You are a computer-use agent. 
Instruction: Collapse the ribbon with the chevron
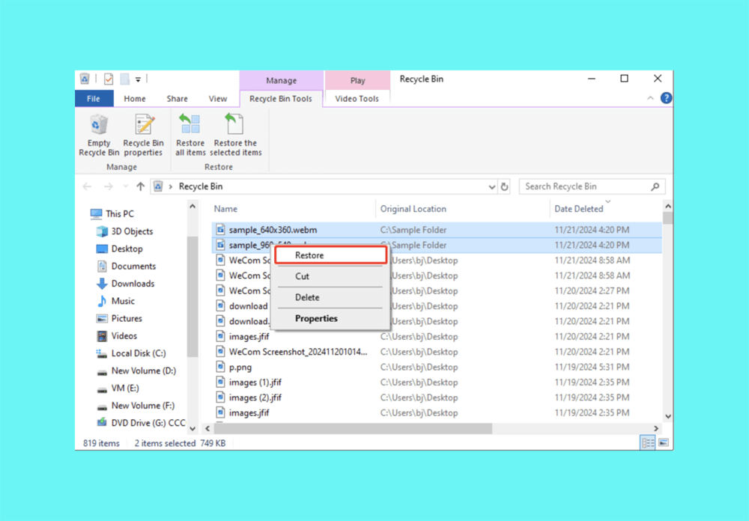[650, 98]
